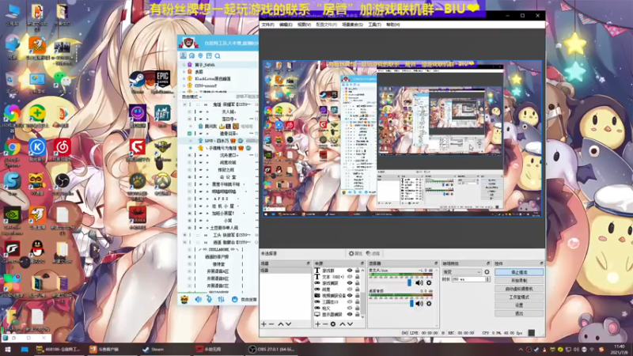The height and width of the screenshot is (356, 633).
Task: Open the 工具(T) menu in OBS
Action: (374, 25)
